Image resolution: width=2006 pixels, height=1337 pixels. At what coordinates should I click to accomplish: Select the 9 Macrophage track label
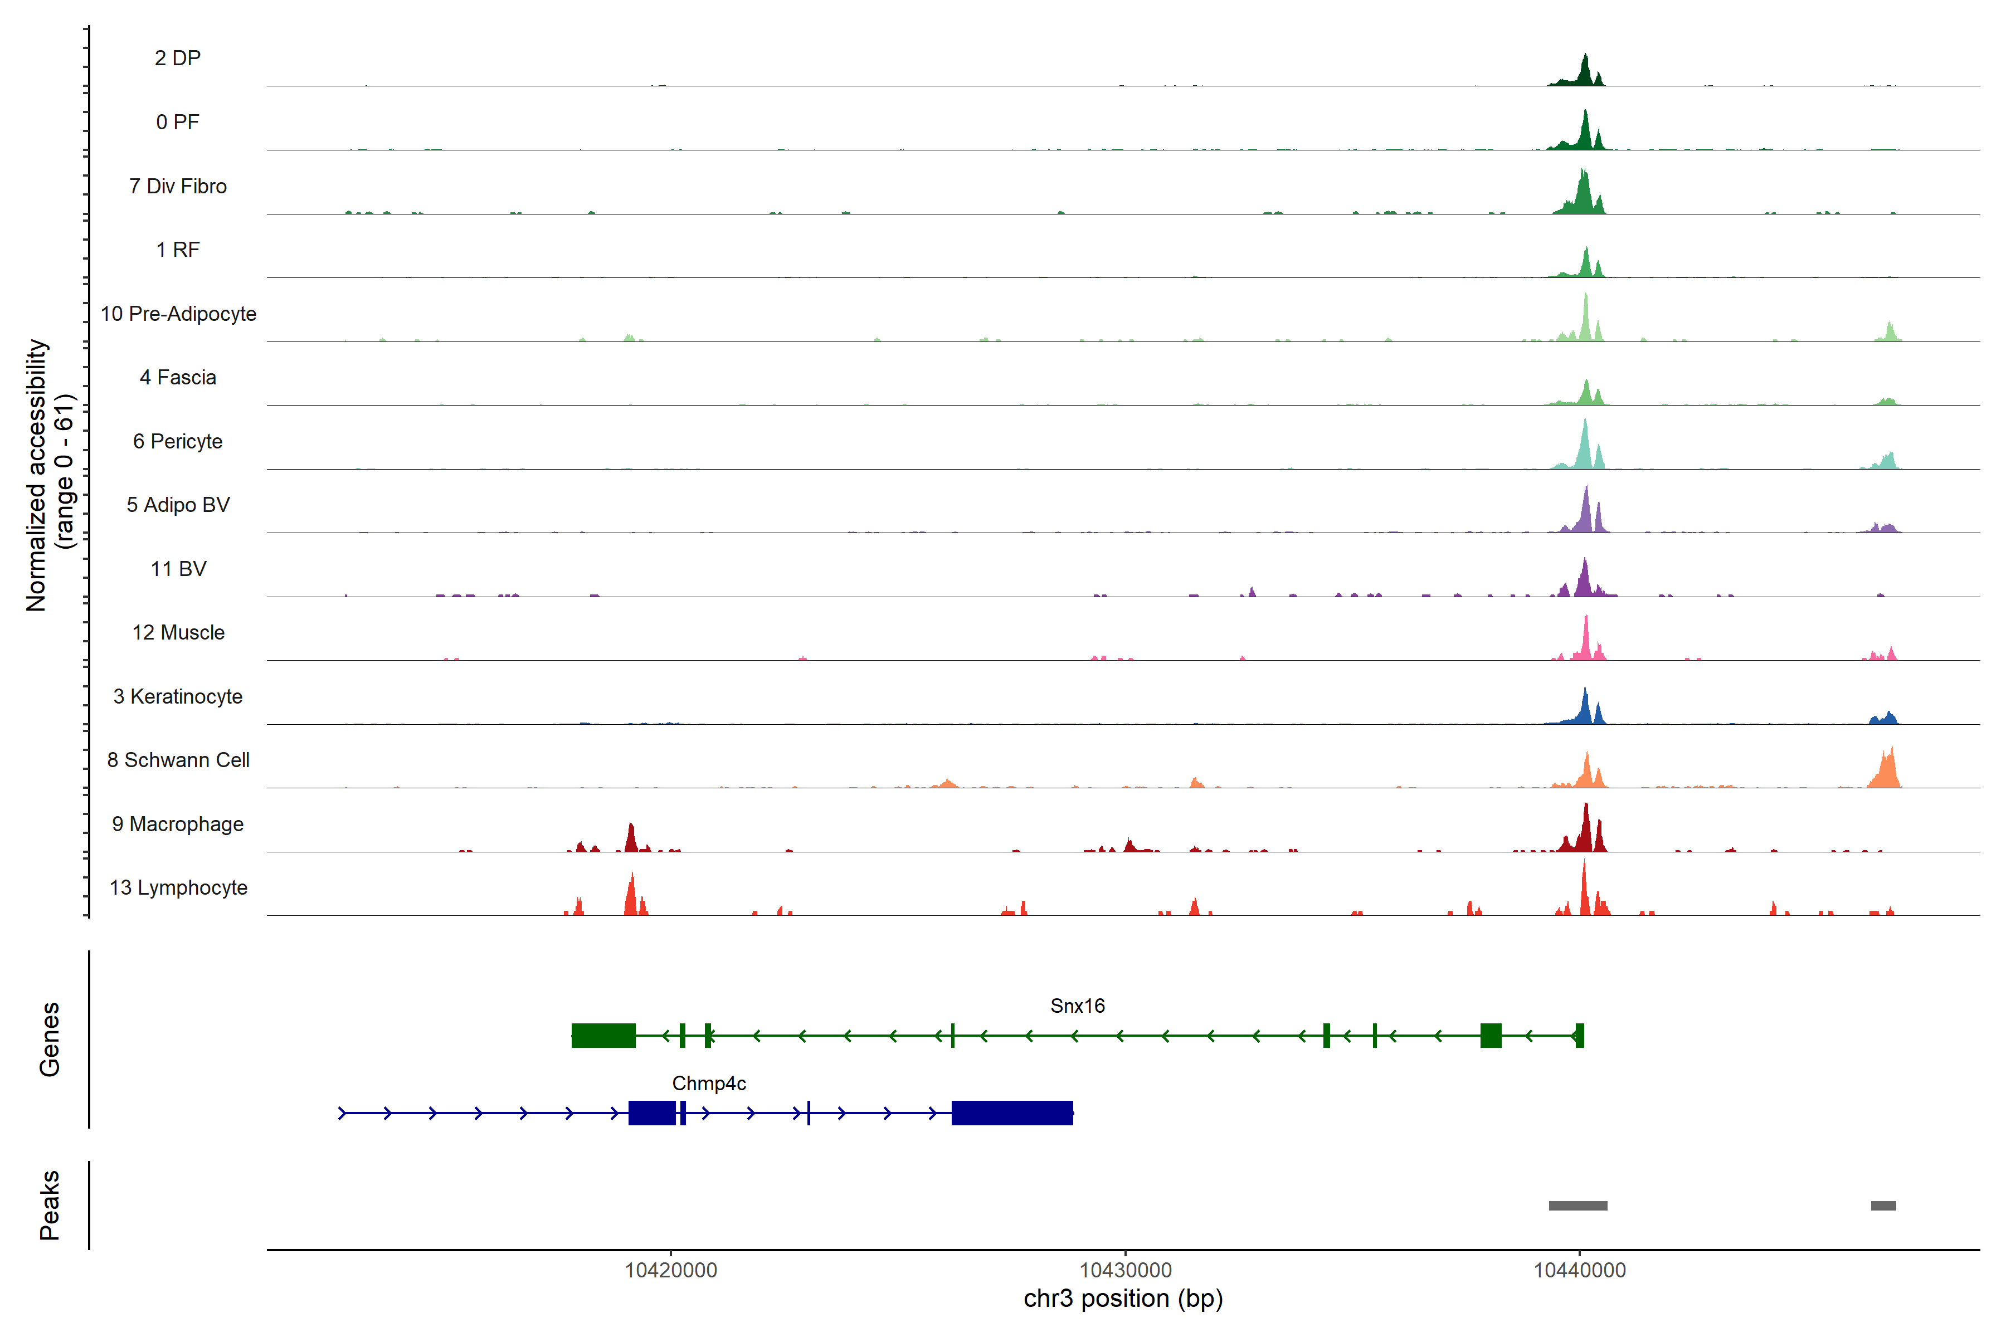177,824
